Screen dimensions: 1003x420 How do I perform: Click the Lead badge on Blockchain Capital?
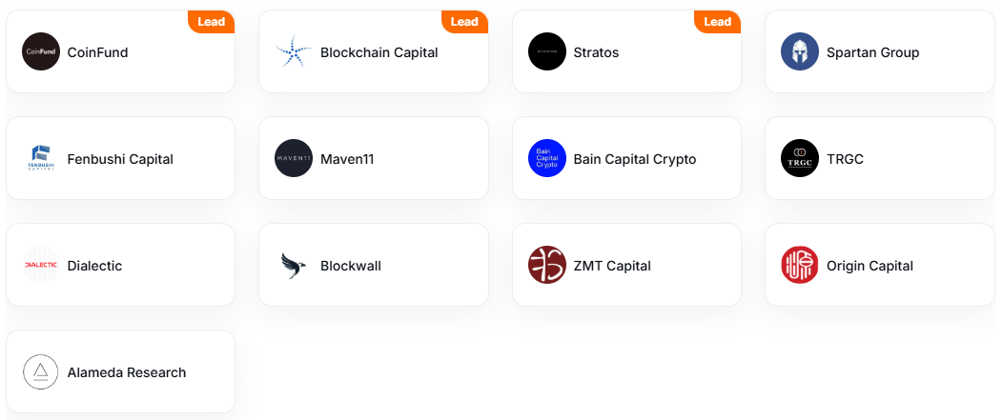click(x=464, y=22)
